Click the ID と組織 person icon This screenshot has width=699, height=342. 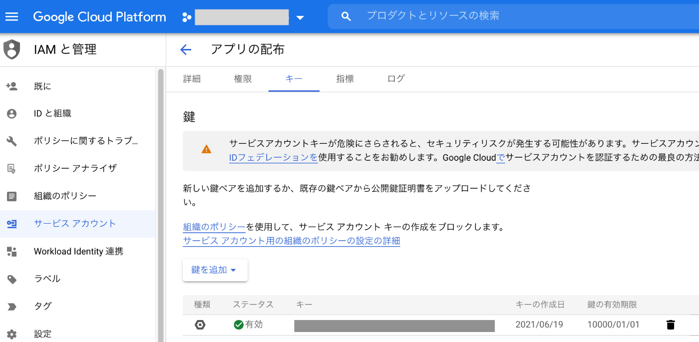(x=11, y=114)
